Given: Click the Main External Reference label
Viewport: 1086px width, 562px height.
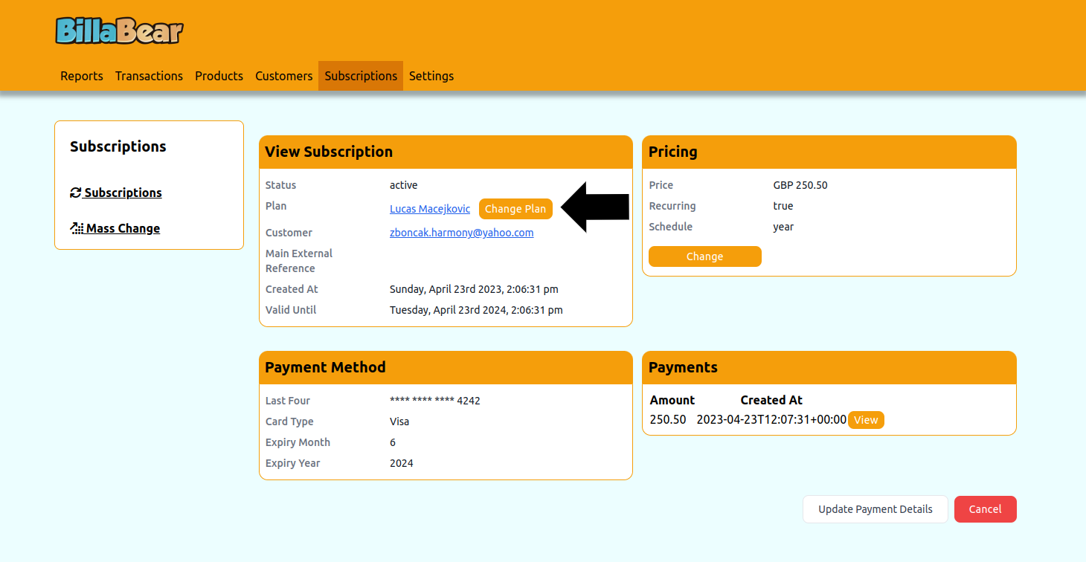Looking at the screenshot, I should click(x=299, y=261).
